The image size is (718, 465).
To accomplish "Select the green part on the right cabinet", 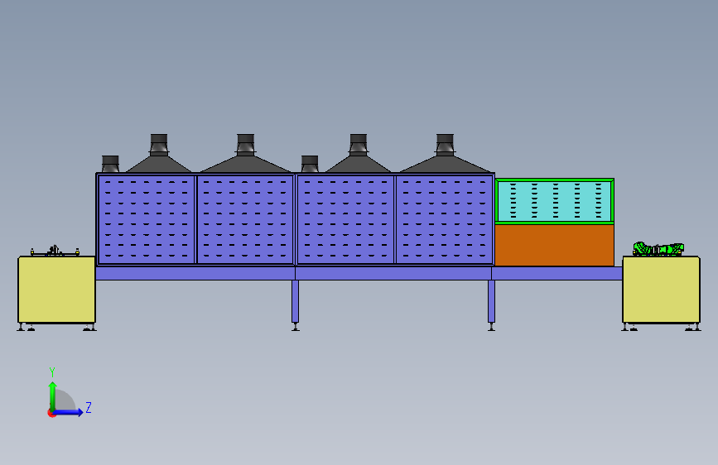I will 658,249.
